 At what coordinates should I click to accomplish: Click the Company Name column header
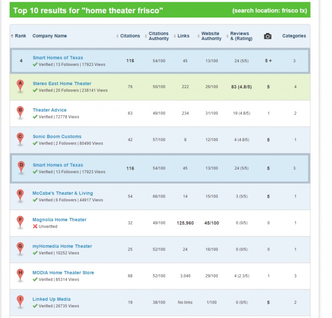pyautogui.click(x=49, y=36)
